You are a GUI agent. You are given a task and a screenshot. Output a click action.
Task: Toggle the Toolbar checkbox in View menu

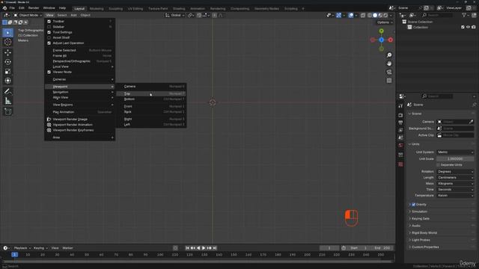[x=49, y=22]
